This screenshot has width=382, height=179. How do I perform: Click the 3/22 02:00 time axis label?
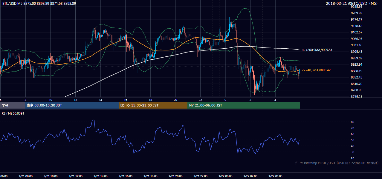coord(250,176)
